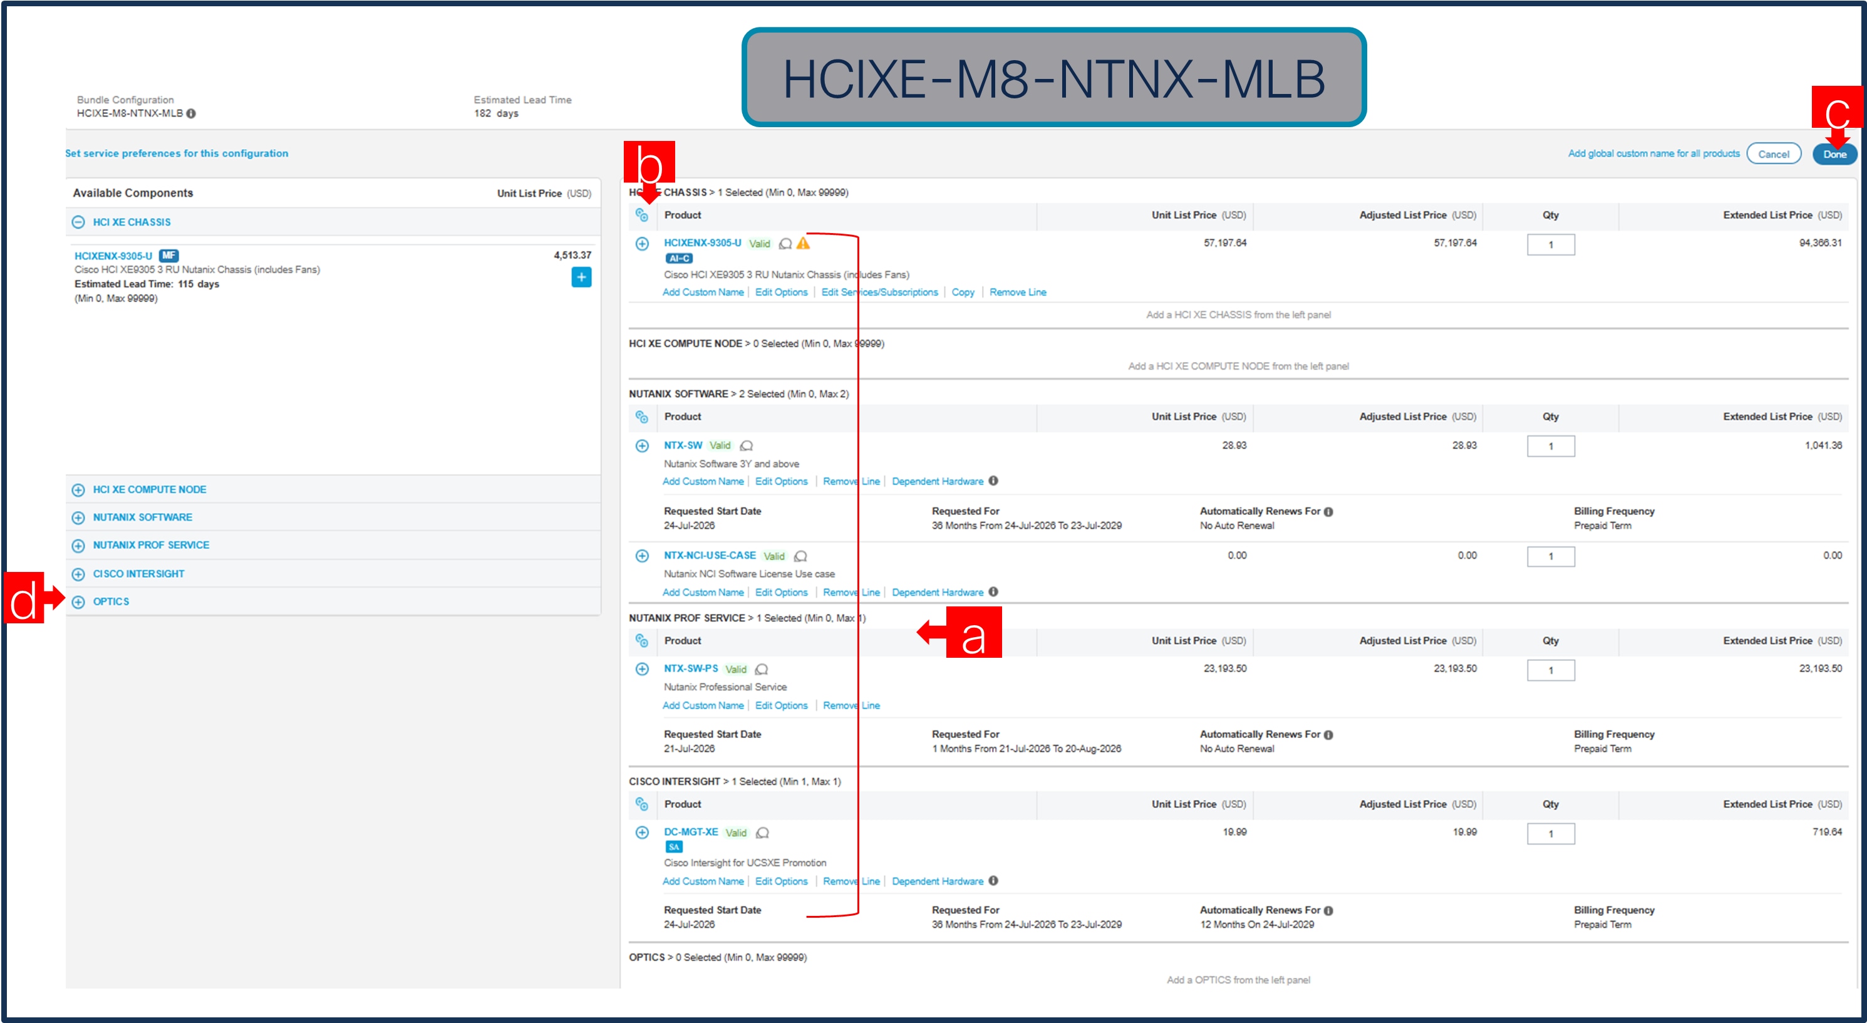
Task: Expand the NTX-SW-PS selected line details
Action: pos(641,669)
